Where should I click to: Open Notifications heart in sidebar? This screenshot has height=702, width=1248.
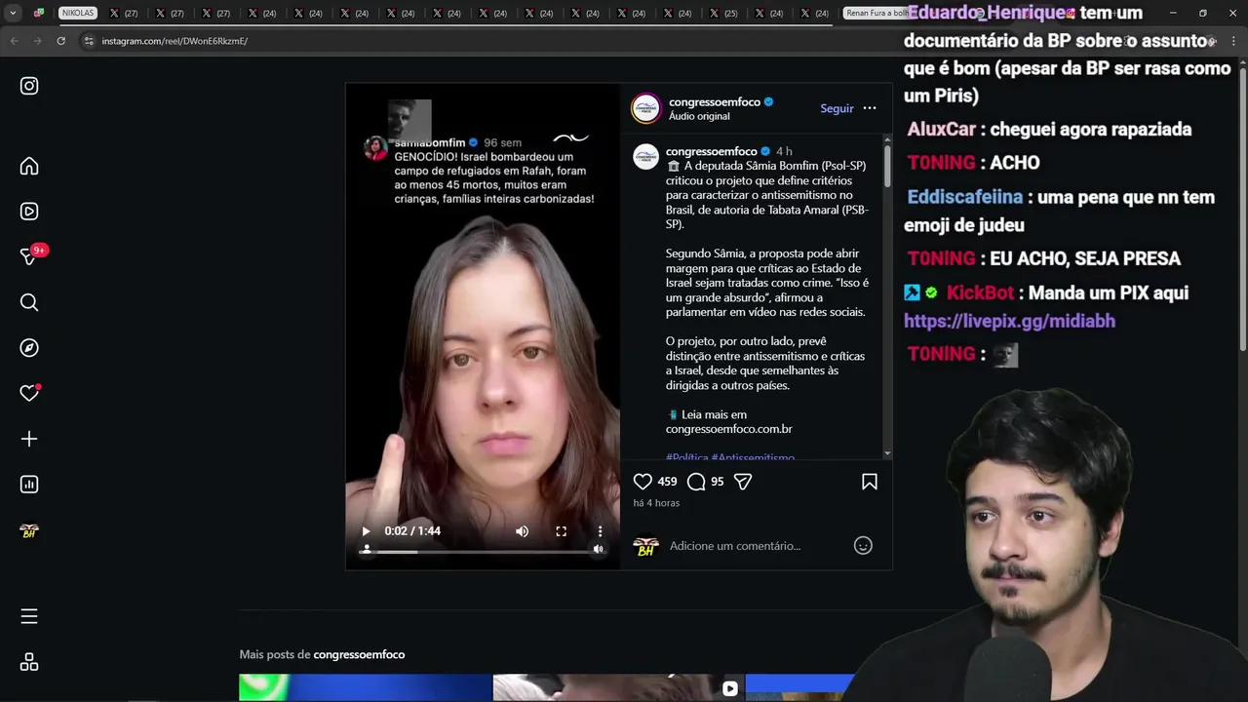click(x=29, y=393)
